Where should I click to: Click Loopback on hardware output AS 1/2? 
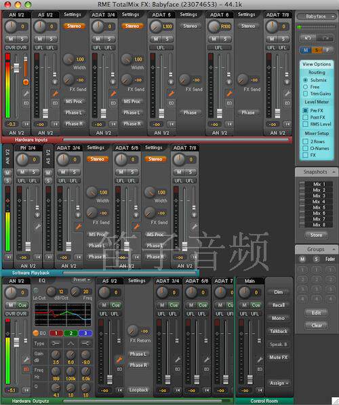(138, 390)
